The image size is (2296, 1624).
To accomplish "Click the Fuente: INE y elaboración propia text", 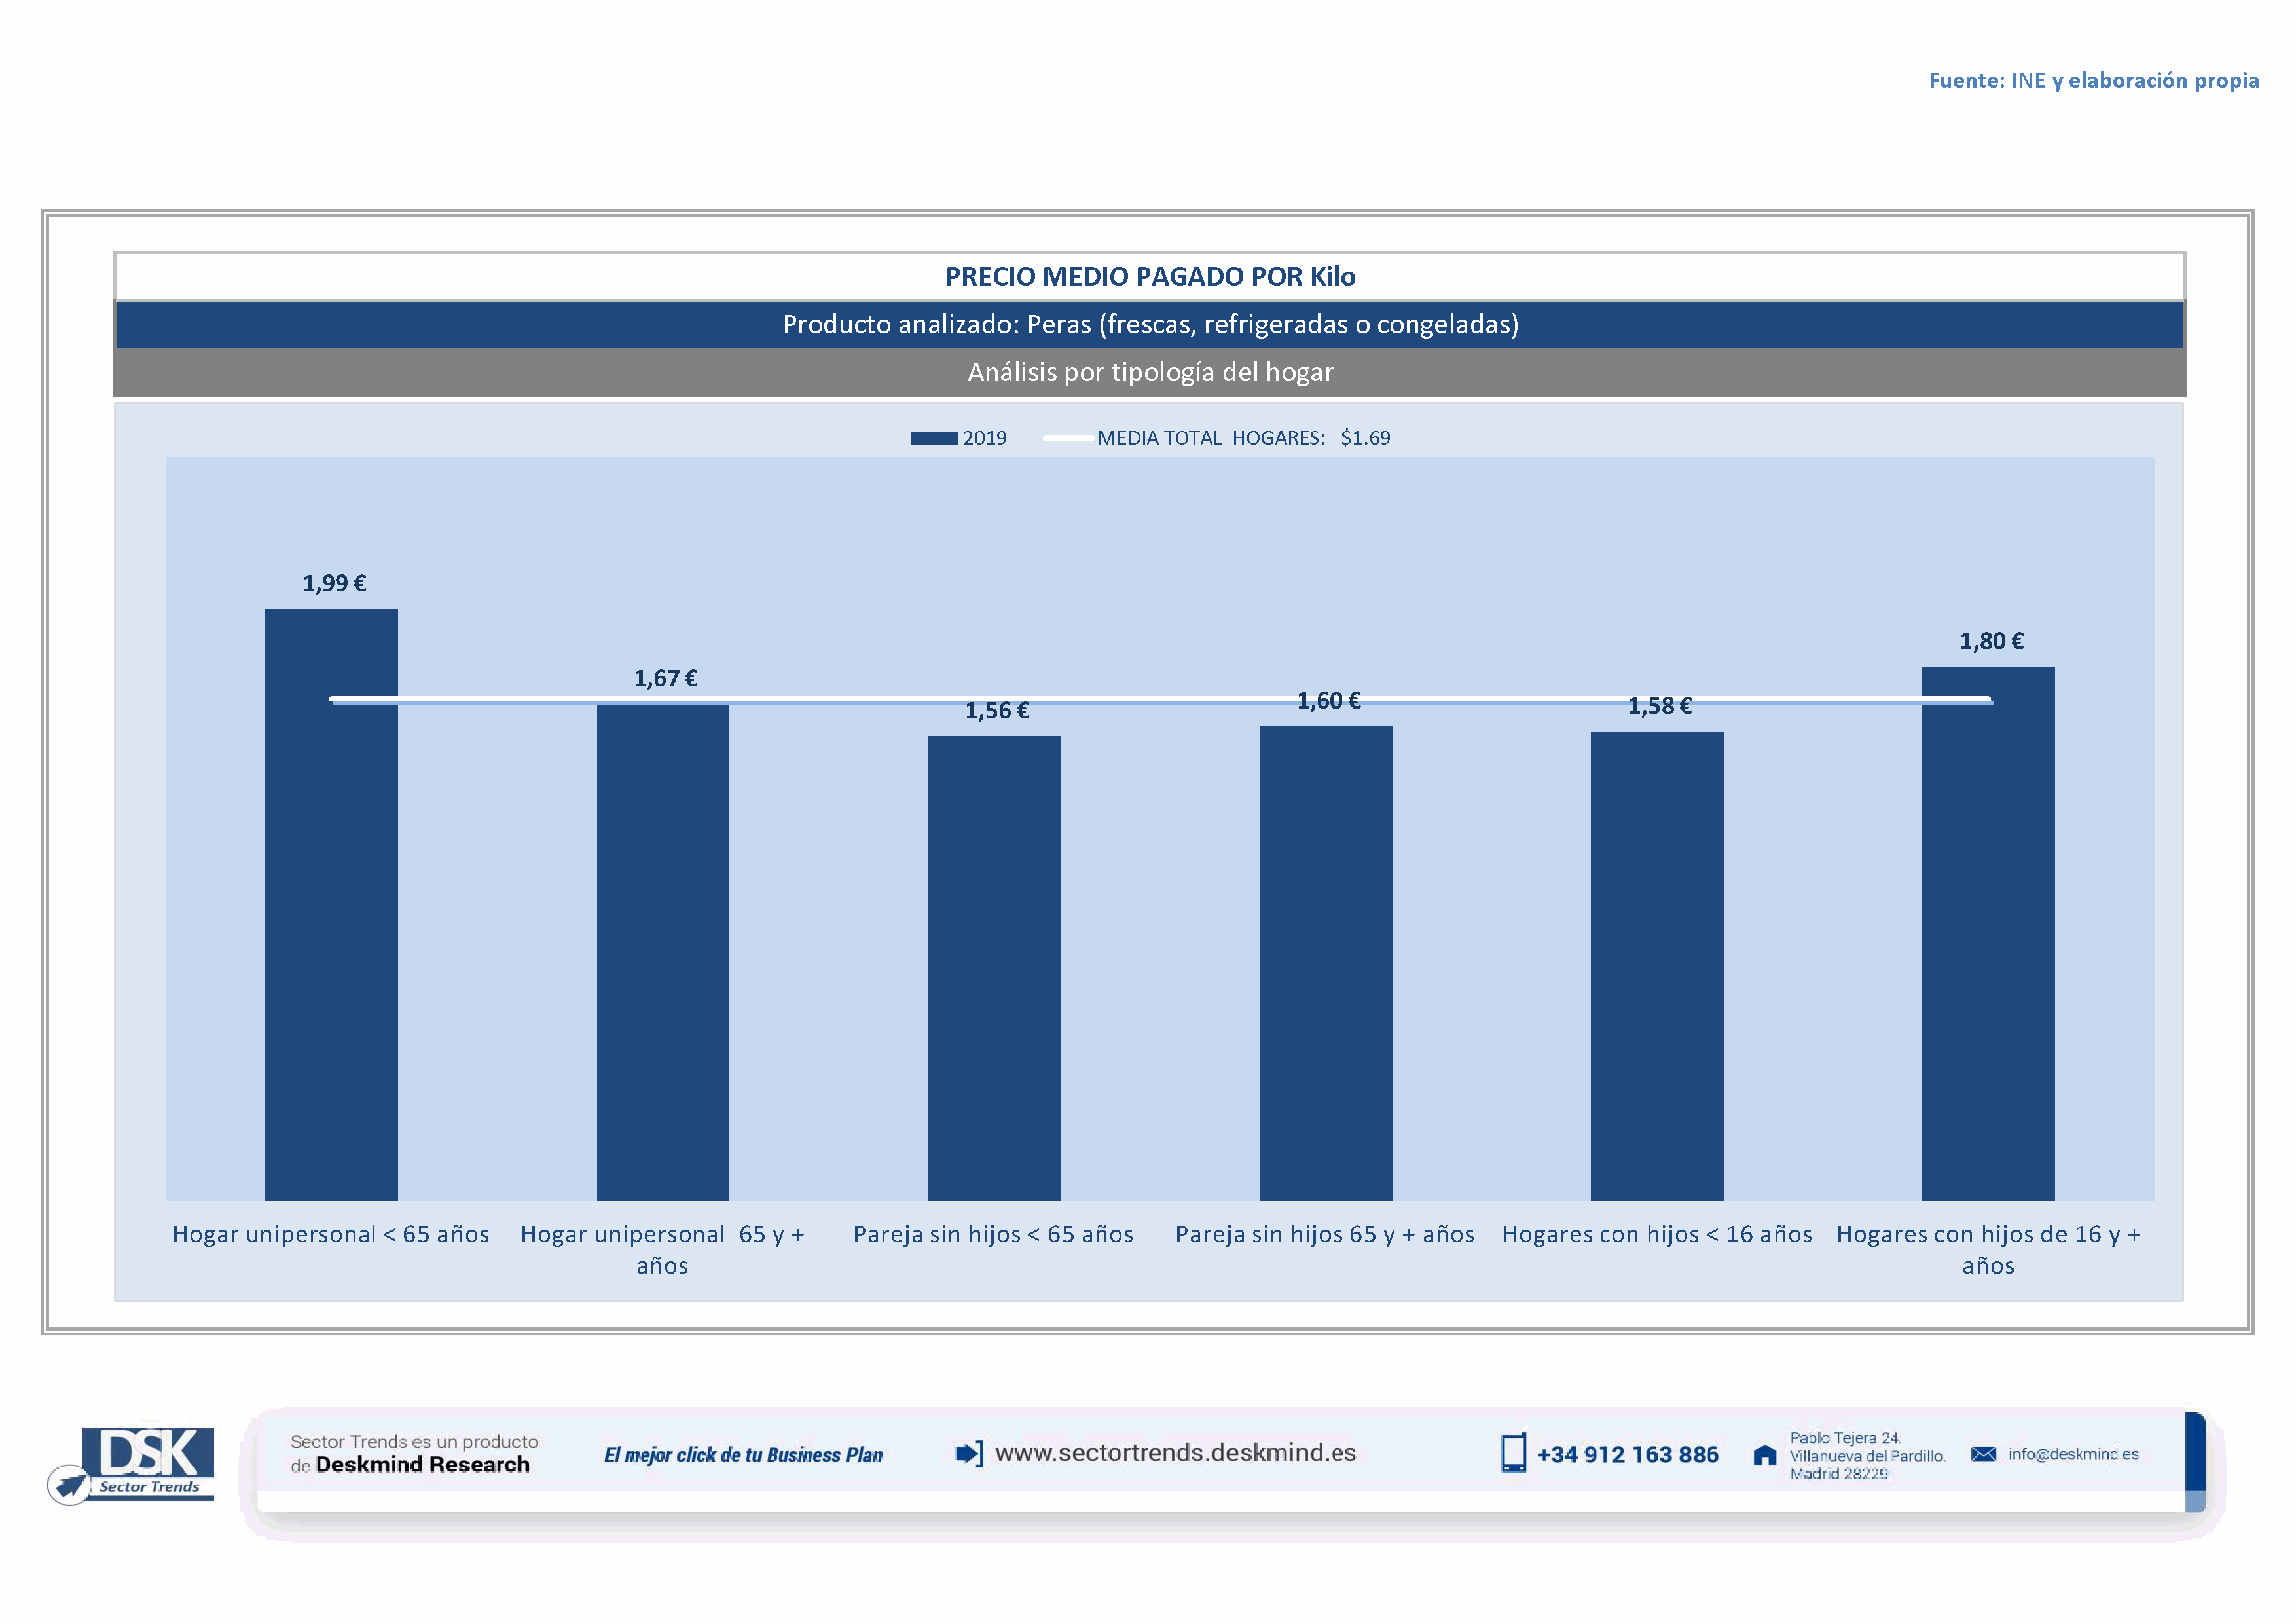I will point(2093,80).
